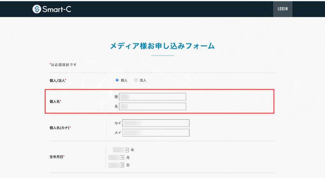Click the Smart-C logo icon
Image resolution: width=325 pixels, height=178 pixels.
pyautogui.click(x=37, y=9)
